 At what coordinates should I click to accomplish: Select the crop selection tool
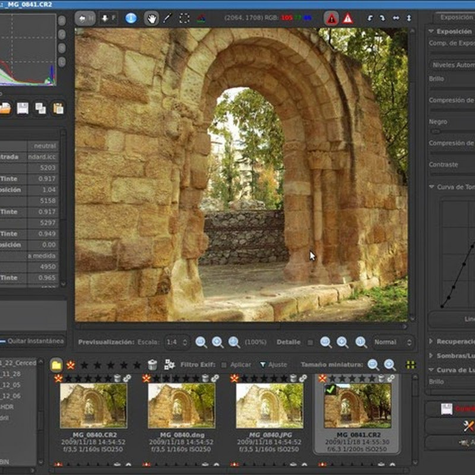coord(185,18)
